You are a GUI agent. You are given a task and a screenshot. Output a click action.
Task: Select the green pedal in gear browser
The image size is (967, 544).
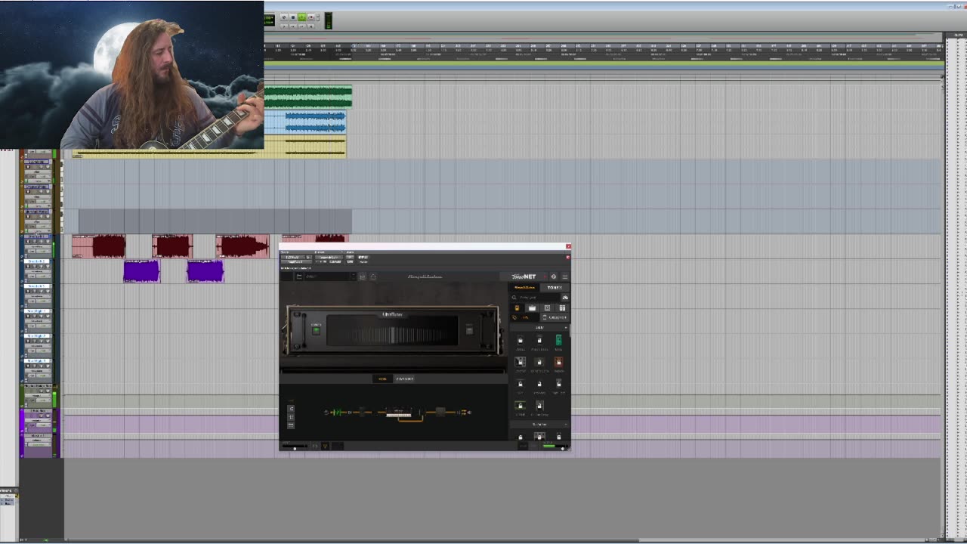[x=558, y=342]
